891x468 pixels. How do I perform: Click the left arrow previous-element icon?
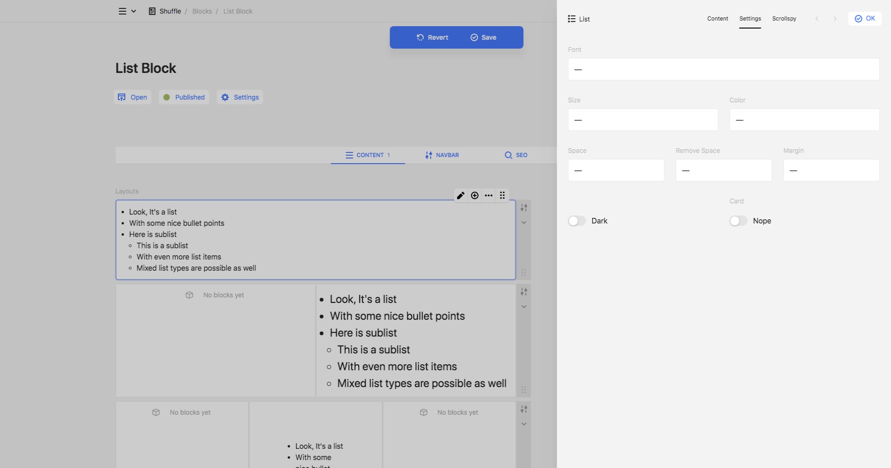tap(817, 19)
